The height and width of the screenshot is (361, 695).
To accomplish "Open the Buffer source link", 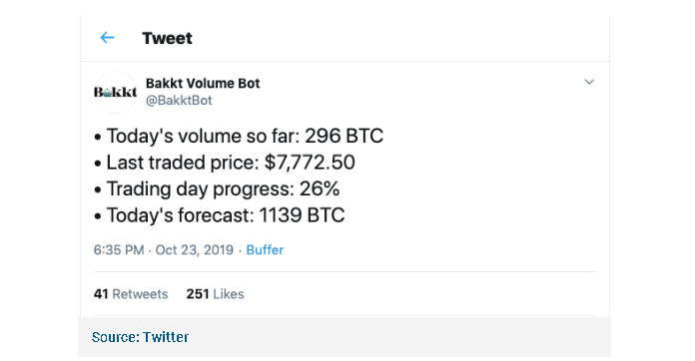I will click(x=265, y=250).
